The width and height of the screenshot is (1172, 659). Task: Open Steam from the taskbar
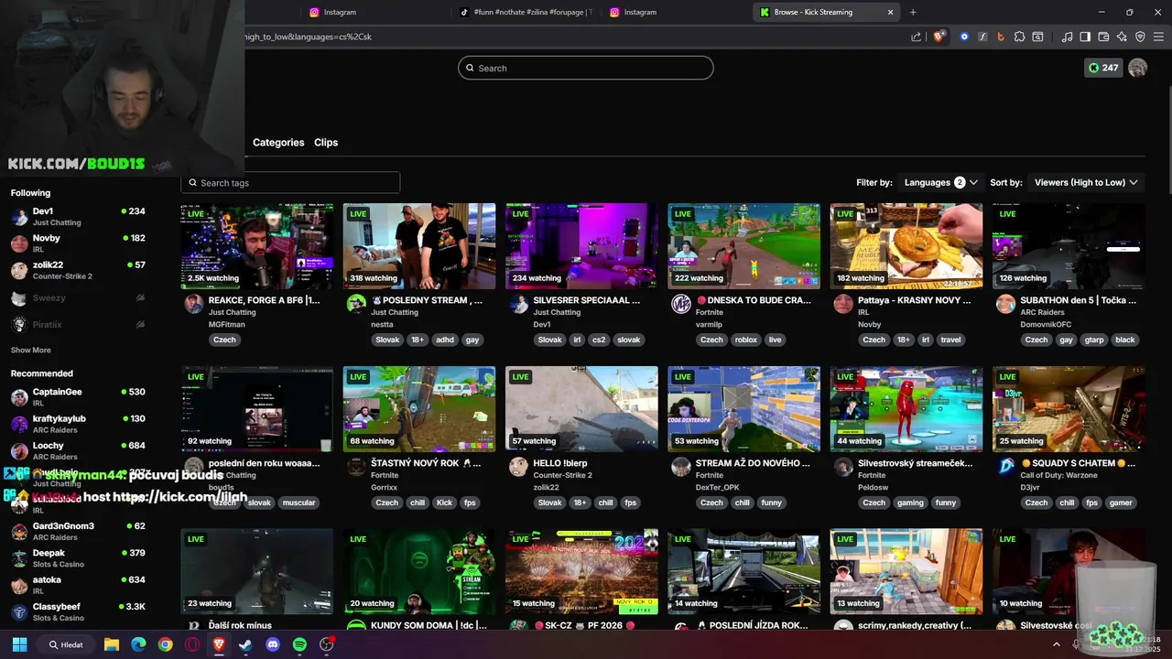click(245, 644)
